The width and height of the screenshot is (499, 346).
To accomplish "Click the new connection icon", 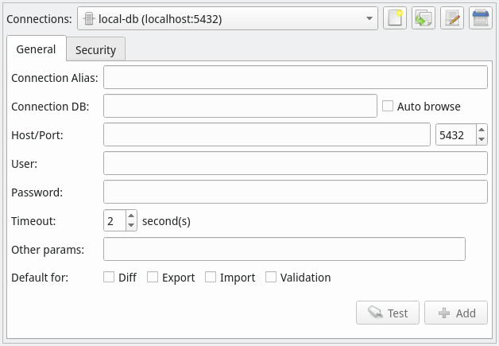I will click(x=395, y=18).
